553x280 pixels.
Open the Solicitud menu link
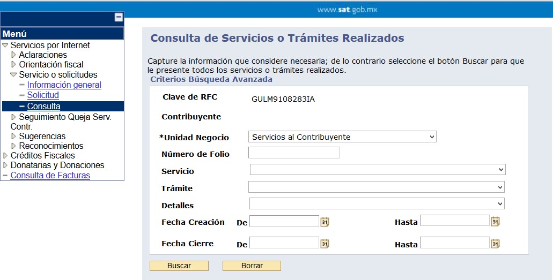coord(43,95)
